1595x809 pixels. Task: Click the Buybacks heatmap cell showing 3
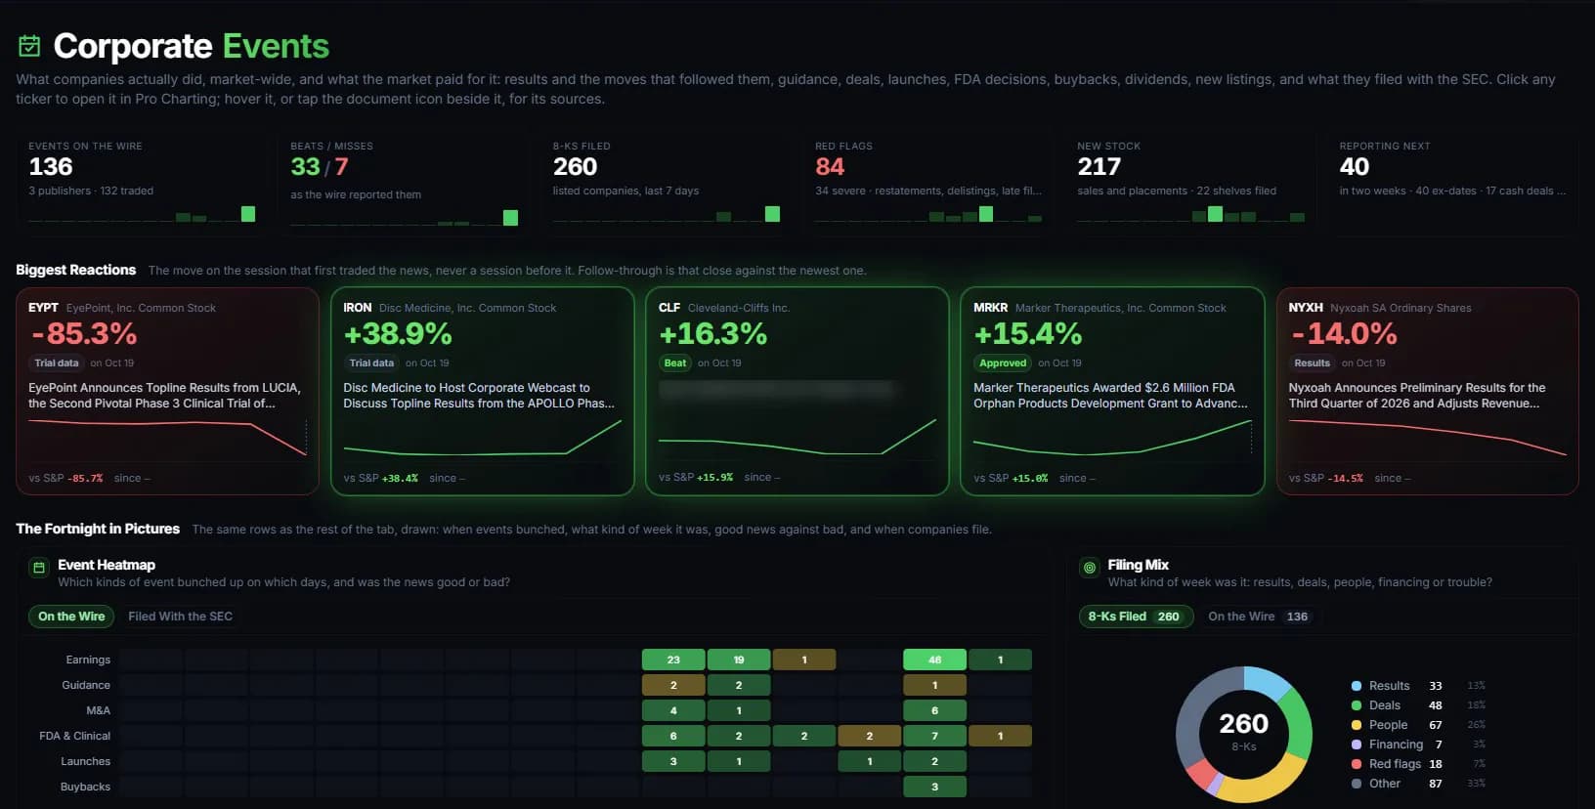pos(934,787)
